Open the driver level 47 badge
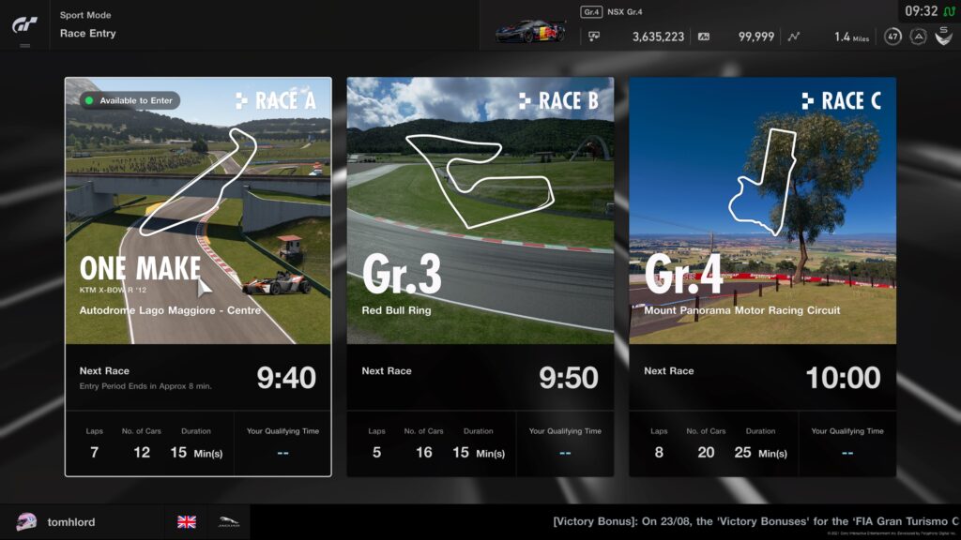Viewport: 961px width, 540px height. (x=893, y=37)
